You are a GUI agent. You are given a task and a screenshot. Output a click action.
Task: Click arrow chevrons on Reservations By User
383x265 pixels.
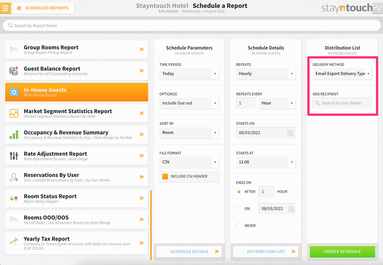click(x=142, y=177)
